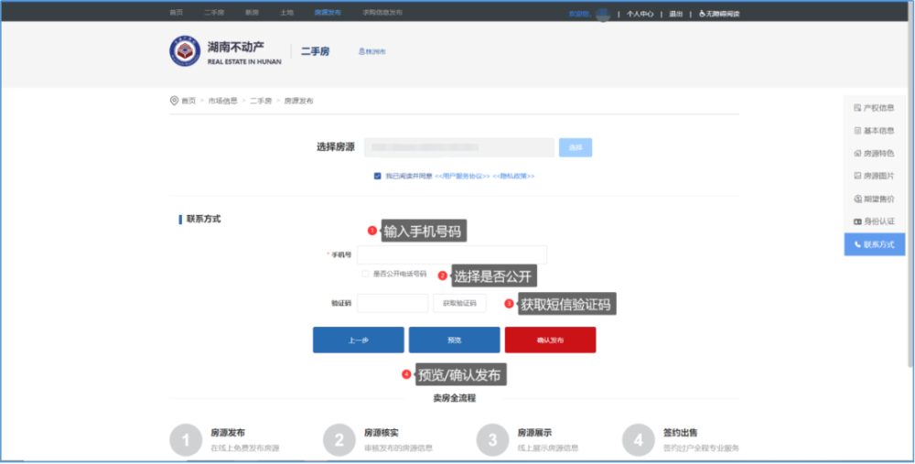The image size is (915, 464).
Task: Open 二手房 in the top navigation
Action: (x=214, y=12)
